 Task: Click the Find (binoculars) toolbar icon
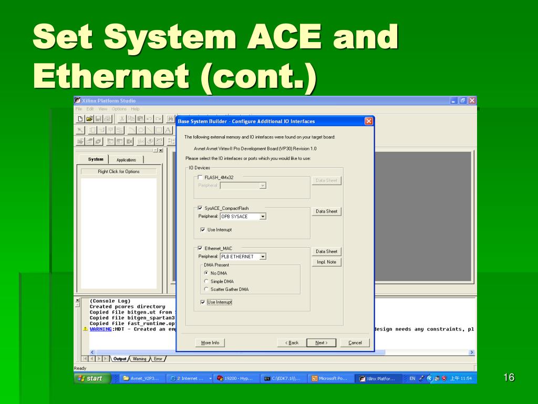pyautogui.click(x=170, y=119)
